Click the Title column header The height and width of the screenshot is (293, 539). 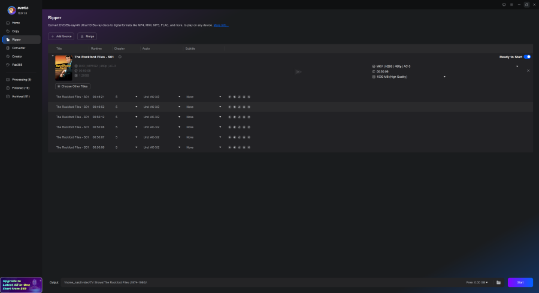pyautogui.click(x=59, y=49)
